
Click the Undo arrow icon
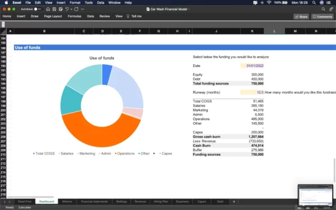click(67, 9)
